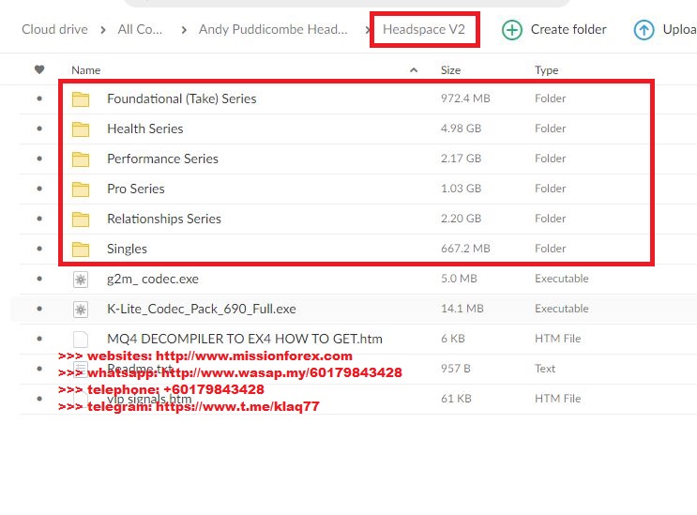Select the Relationships Series name
The height and width of the screenshot is (515, 697).
(163, 219)
